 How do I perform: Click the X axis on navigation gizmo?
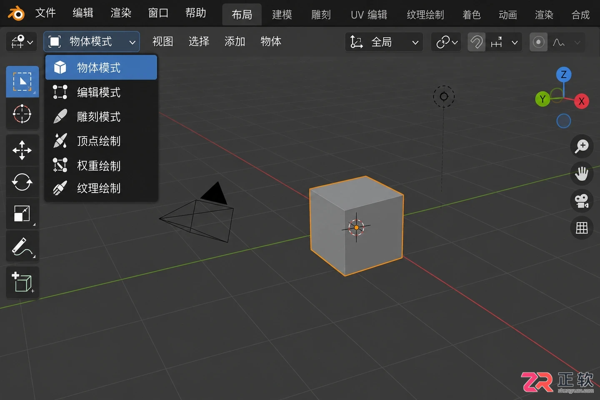(x=581, y=101)
